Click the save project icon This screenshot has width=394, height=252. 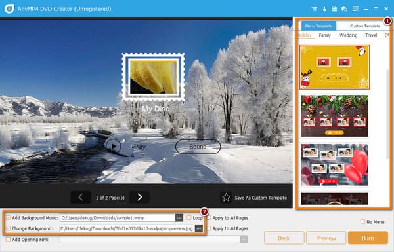334,9
